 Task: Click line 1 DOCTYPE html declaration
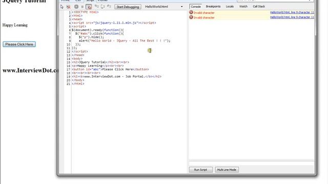(x=85, y=12)
